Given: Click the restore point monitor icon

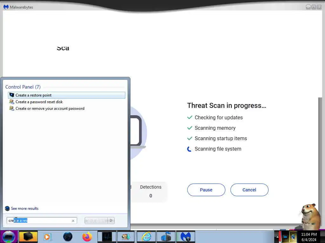Looking at the screenshot, I should pyautogui.click(x=12, y=95).
